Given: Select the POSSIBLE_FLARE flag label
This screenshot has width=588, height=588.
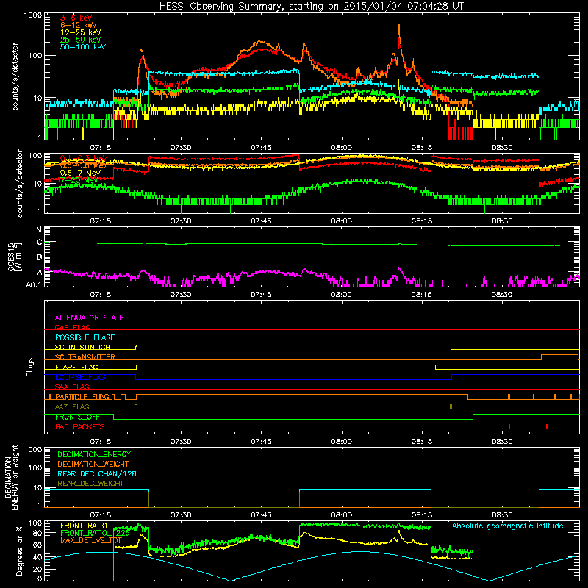Looking at the screenshot, I should click(85, 337).
